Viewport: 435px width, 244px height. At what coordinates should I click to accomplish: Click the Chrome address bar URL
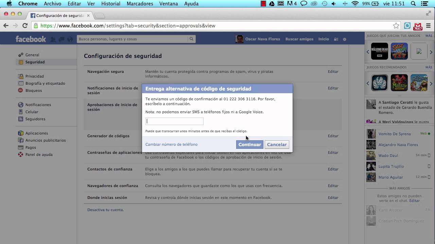pos(128,26)
